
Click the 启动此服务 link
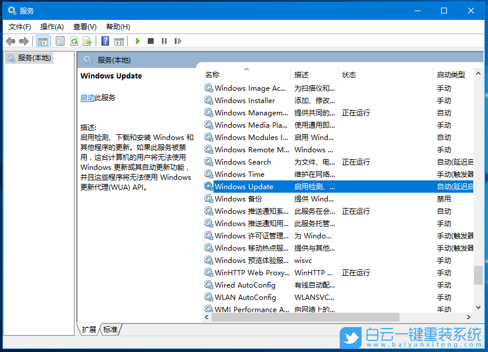[89, 97]
